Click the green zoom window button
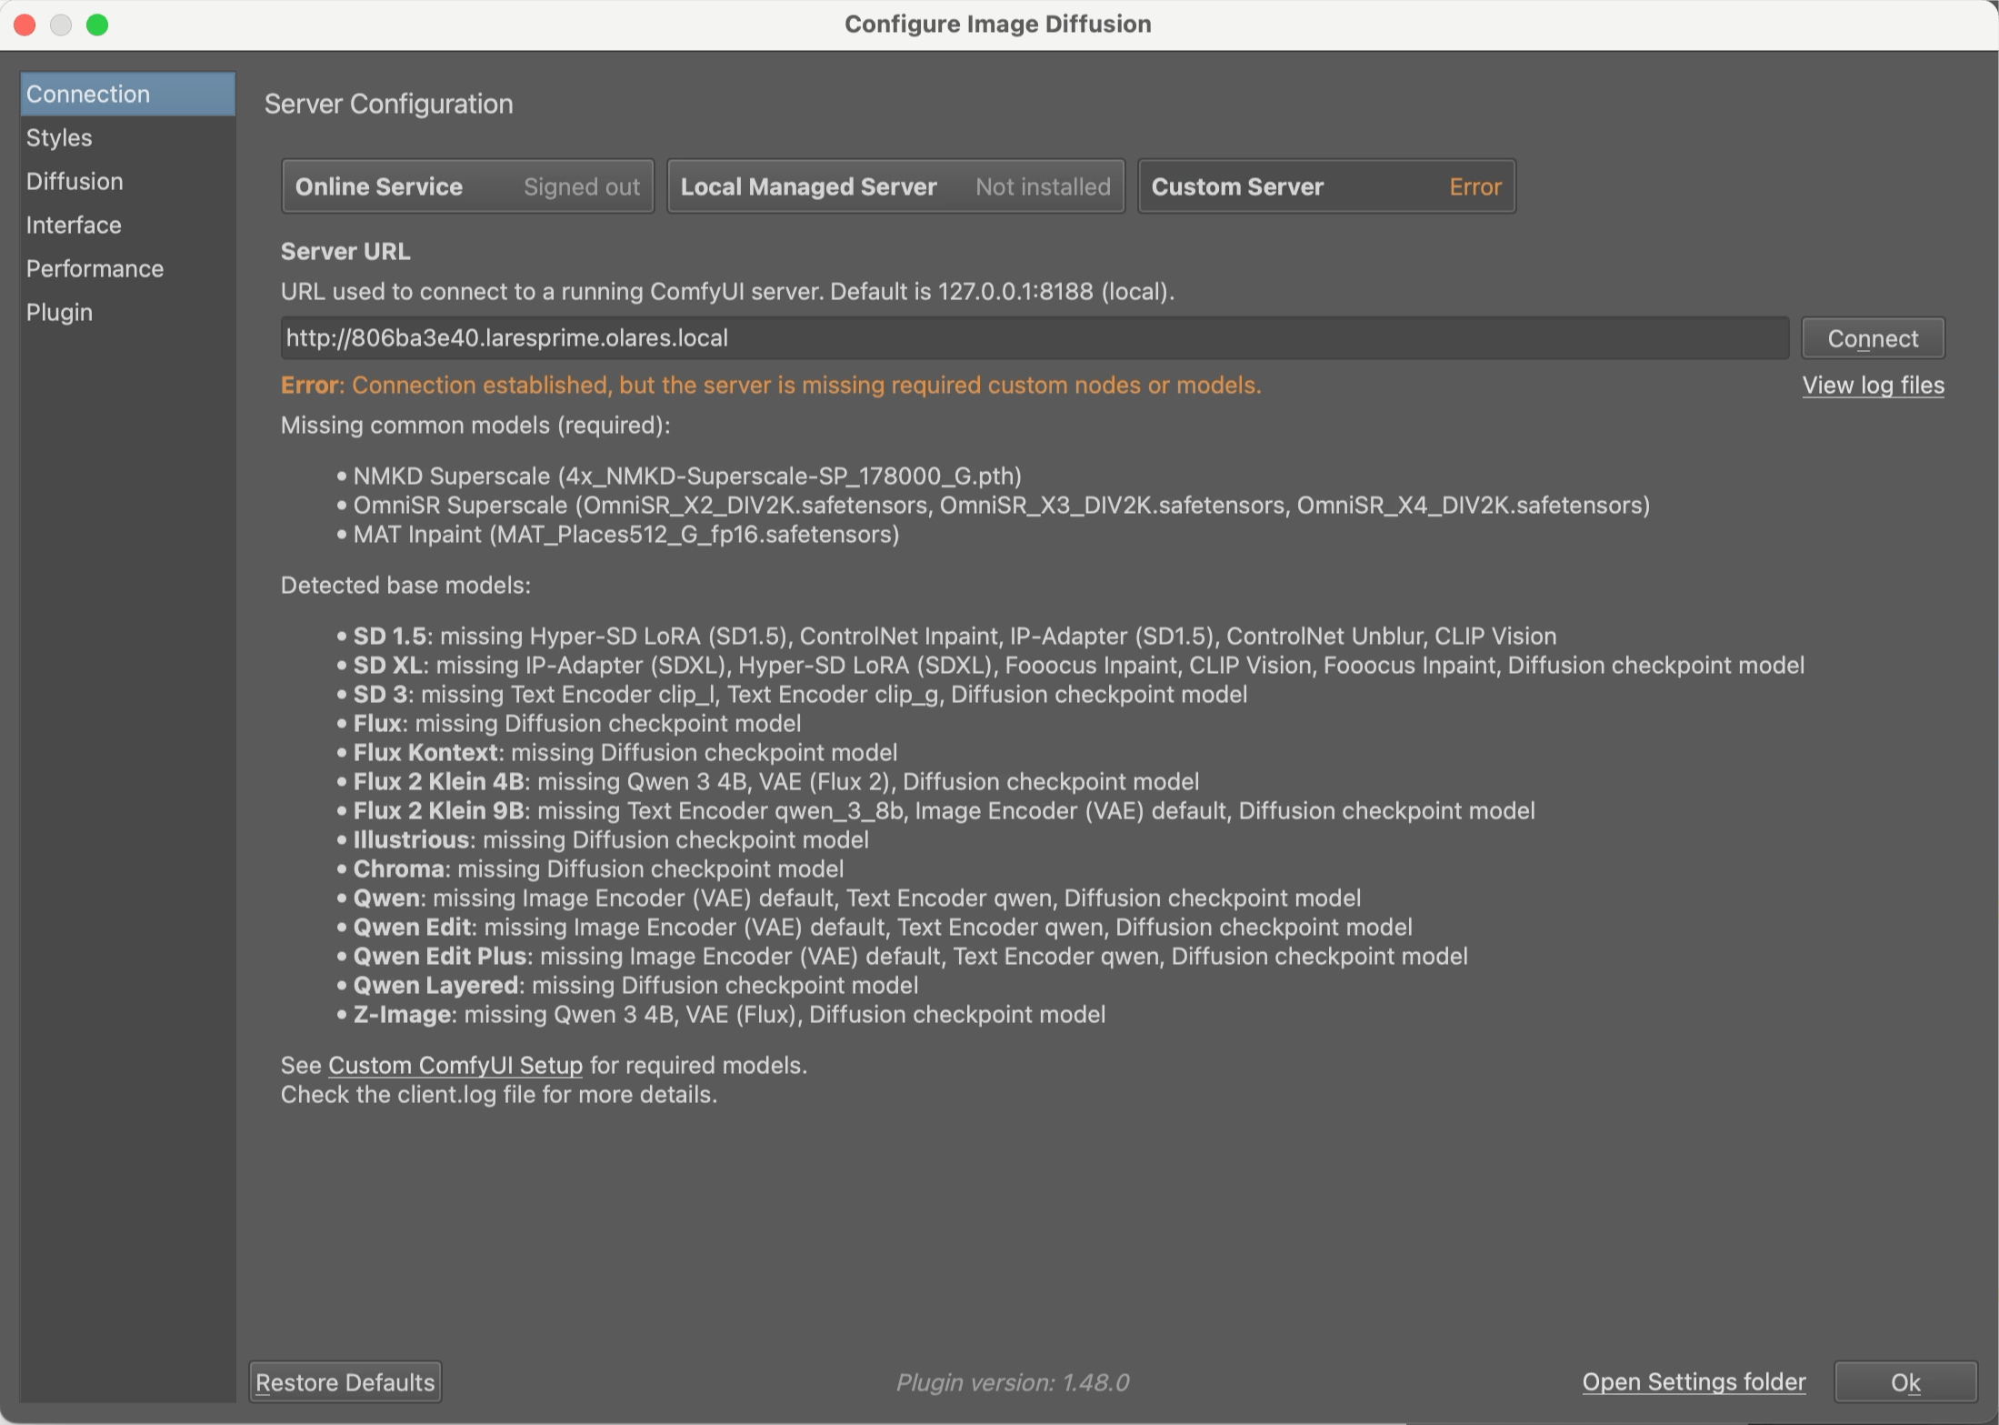The image size is (1999, 1425). pos(97,25)
